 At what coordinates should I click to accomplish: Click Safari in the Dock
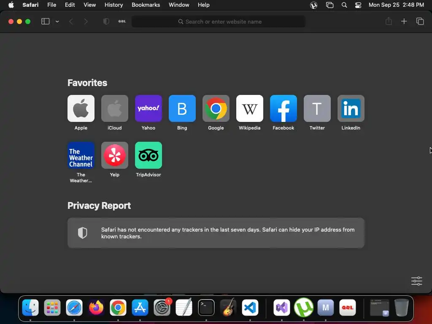click(x=74, y=307)
